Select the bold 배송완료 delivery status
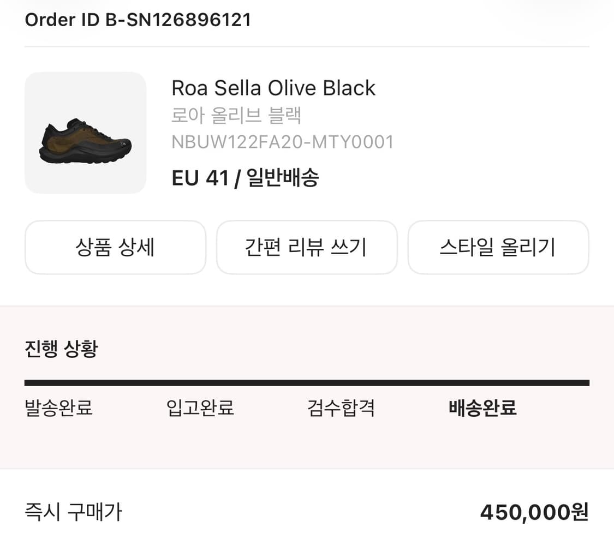The height and width of the screenshot is (539, 614). click(x=482, y=408)
